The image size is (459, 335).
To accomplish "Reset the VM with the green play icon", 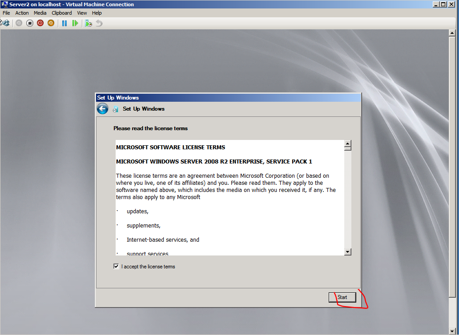I will 75,23.
